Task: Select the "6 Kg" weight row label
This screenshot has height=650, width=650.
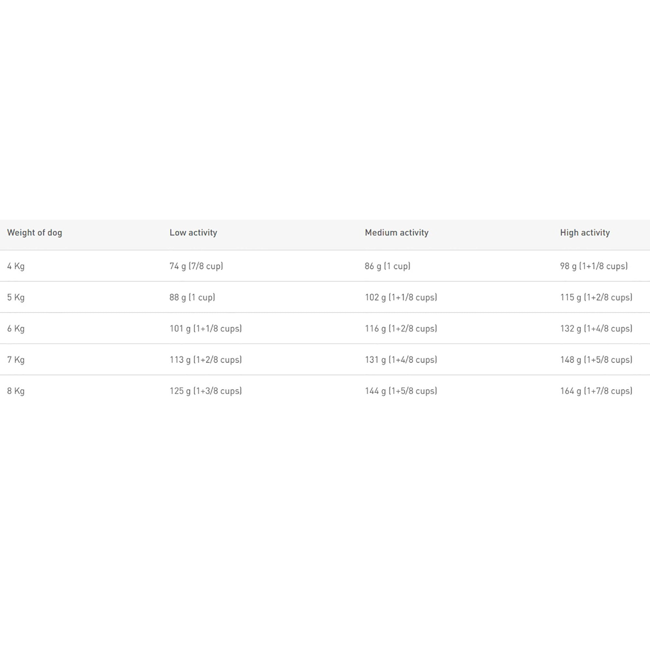Action: [16, 329]
